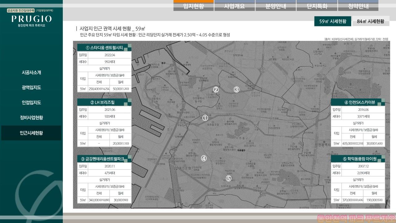Click move-in date 2021.06 cell
396x223 pixels.
tap(110, 110)
